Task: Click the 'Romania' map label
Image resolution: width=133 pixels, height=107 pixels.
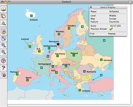Action: click(x=91, y=72)
